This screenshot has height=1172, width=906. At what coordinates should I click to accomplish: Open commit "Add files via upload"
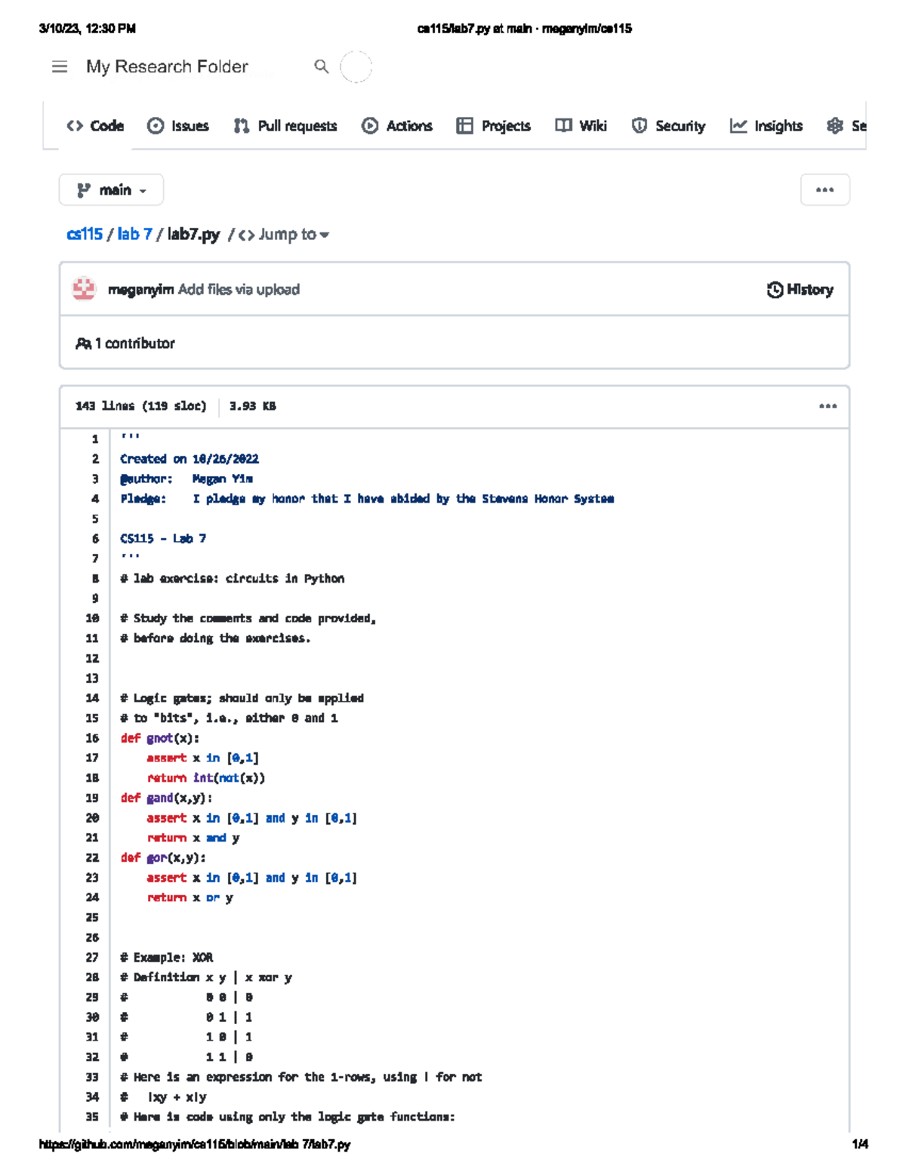239,290
